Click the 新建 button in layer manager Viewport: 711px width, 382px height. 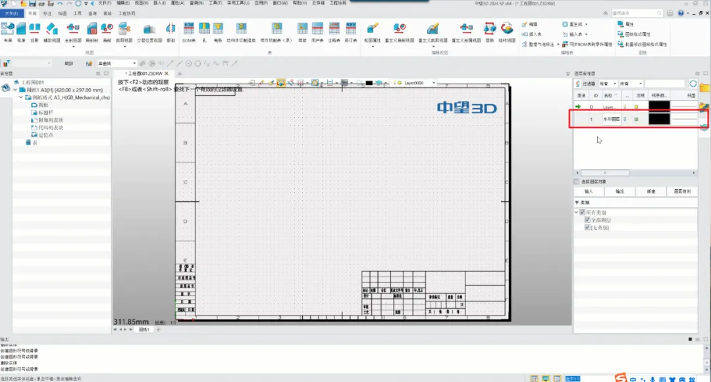click(x=650, y=191)
